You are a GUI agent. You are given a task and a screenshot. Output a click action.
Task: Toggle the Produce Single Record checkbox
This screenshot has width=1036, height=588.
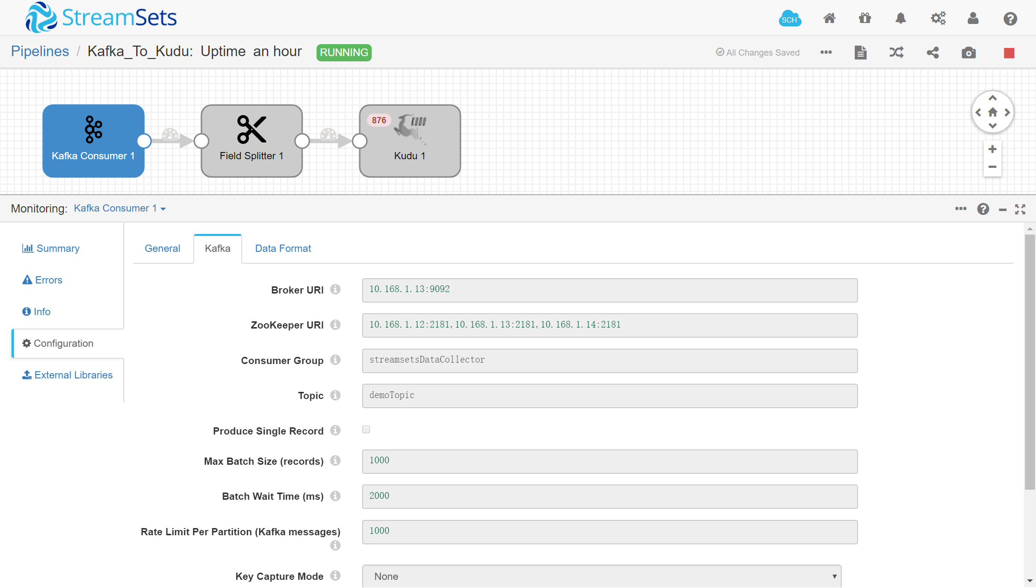tap(366, 430)
